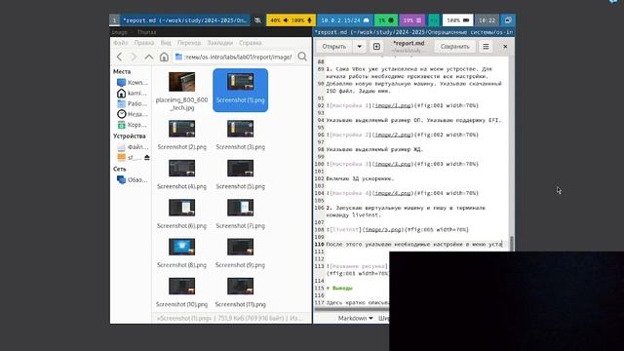Click the Thunar path bar showing report/image/

click(234, 57)
